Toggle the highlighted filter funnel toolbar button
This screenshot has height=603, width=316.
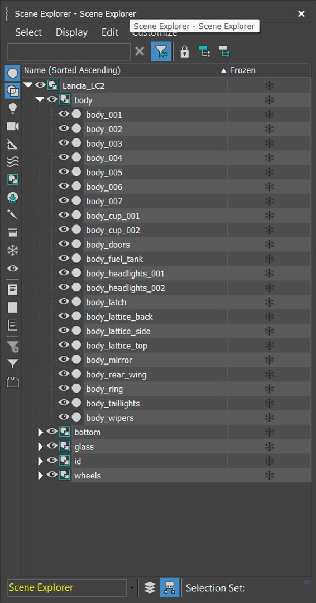pyautogui.click(x=161, y=51)
